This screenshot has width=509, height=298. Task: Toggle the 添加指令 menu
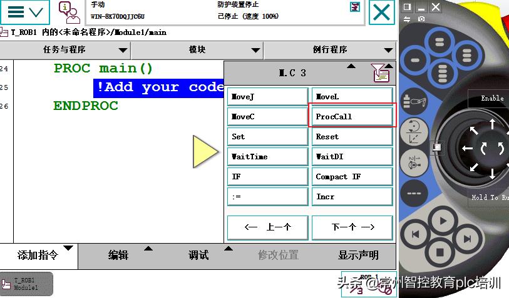click(x=39, y=256)
